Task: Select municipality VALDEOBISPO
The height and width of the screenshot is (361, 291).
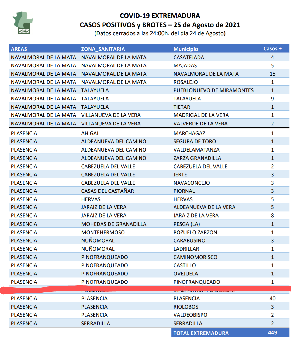Action: pos(190,315)
